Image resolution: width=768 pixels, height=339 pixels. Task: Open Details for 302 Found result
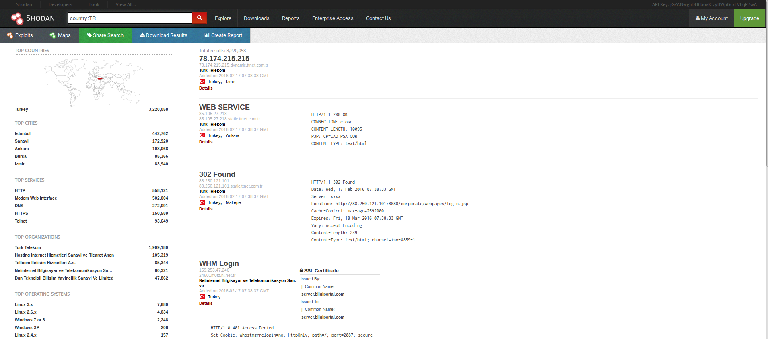206,209
